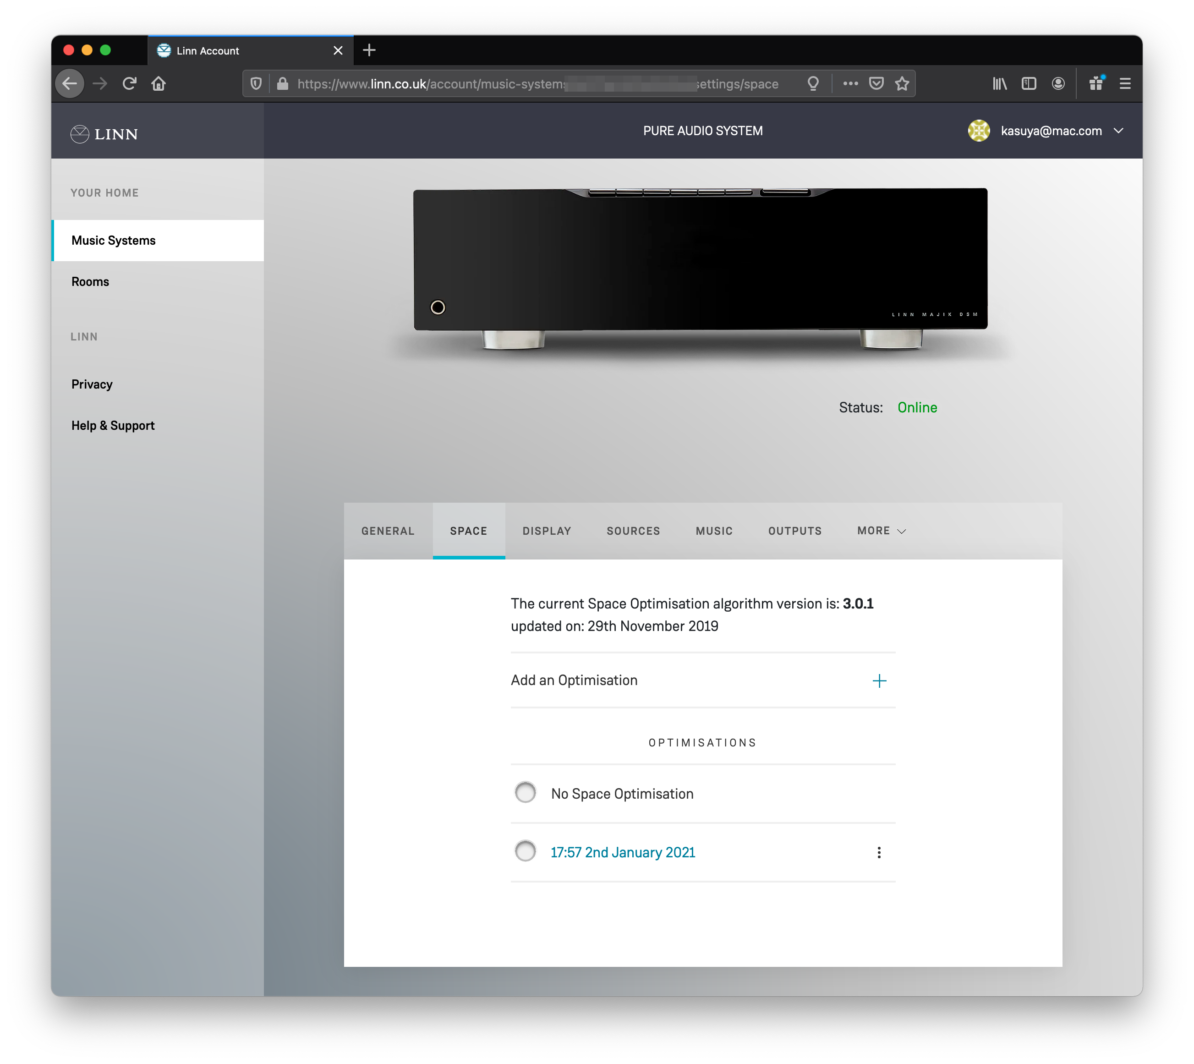This screenshot has width=1194, height=1064.
Task: Open the Firefox account icon
Action: point(1058,83)
